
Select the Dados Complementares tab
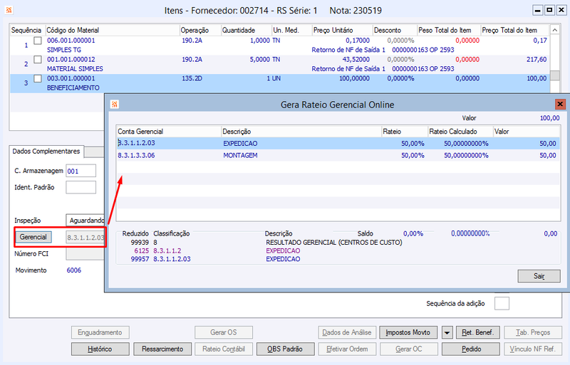pos(46,152)
